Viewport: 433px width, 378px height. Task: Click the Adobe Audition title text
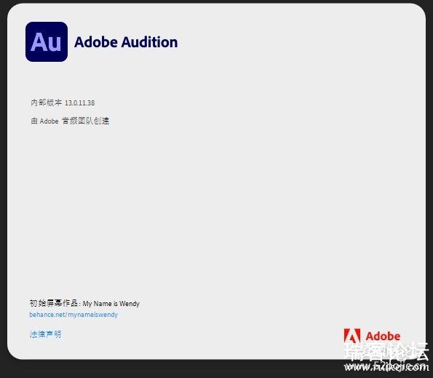pos(126,42)
